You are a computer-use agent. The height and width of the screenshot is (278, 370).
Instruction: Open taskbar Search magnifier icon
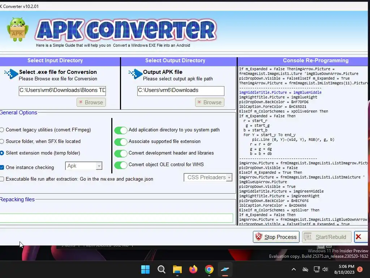[x=162, y=269]
